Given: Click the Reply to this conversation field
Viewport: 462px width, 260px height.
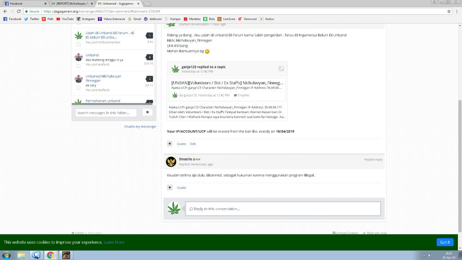Looking at the screenshot, I should tap(283, 209).
